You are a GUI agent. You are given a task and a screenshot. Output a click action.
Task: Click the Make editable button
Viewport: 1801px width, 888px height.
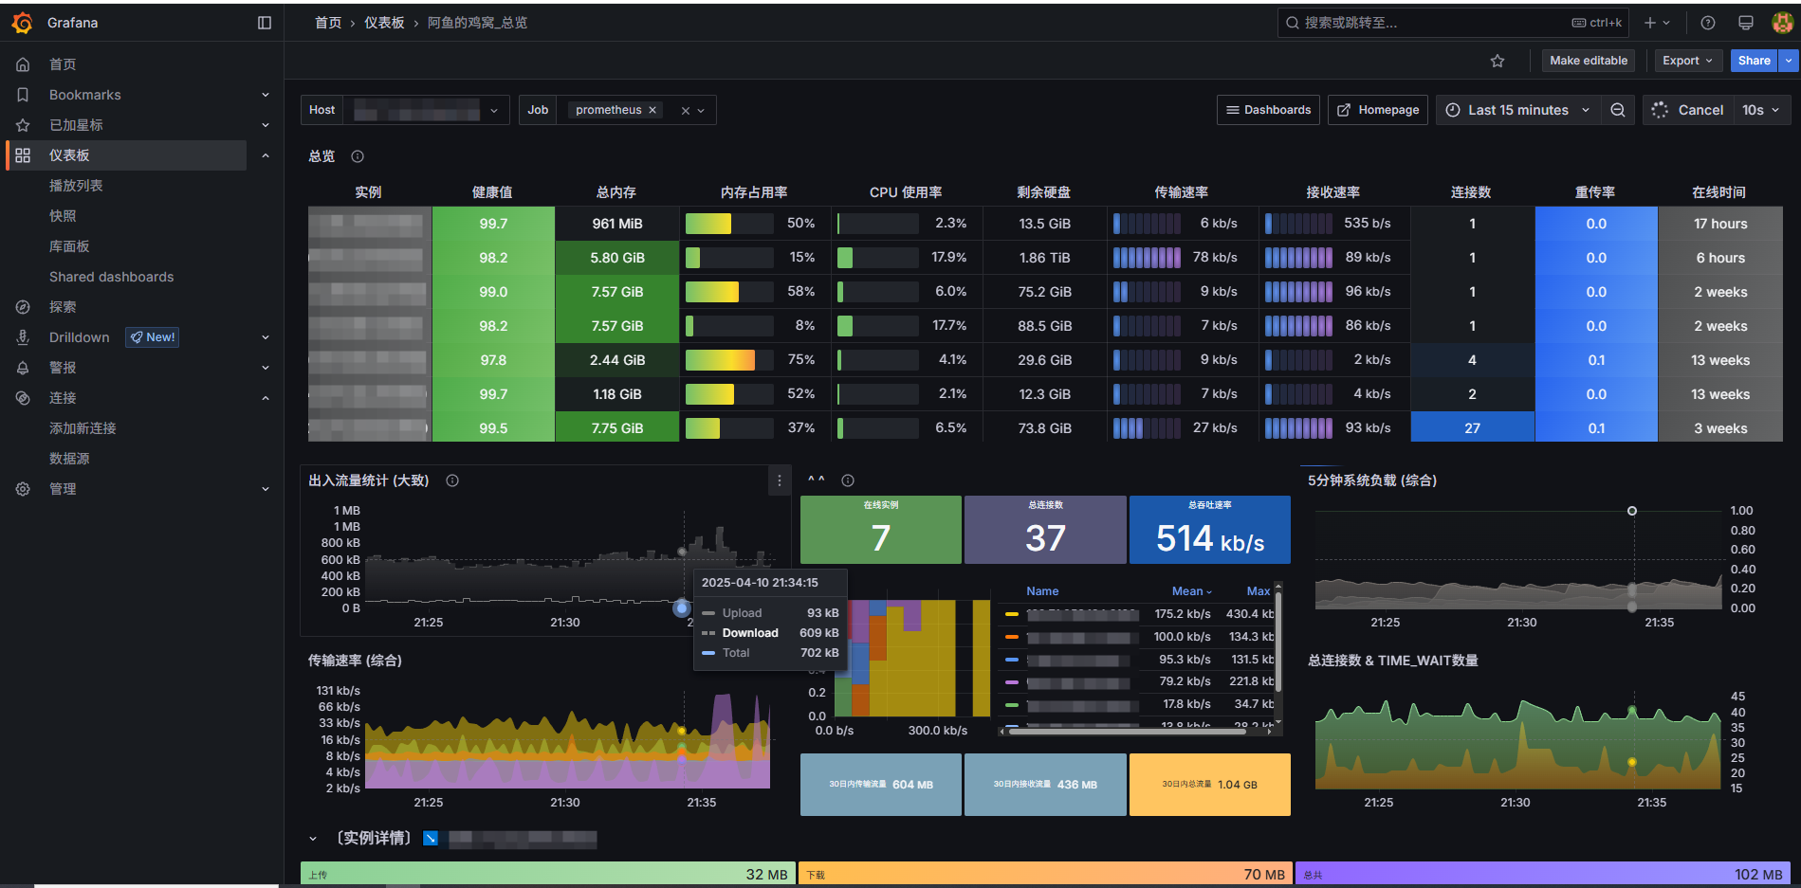click(x=1589, y=61)
